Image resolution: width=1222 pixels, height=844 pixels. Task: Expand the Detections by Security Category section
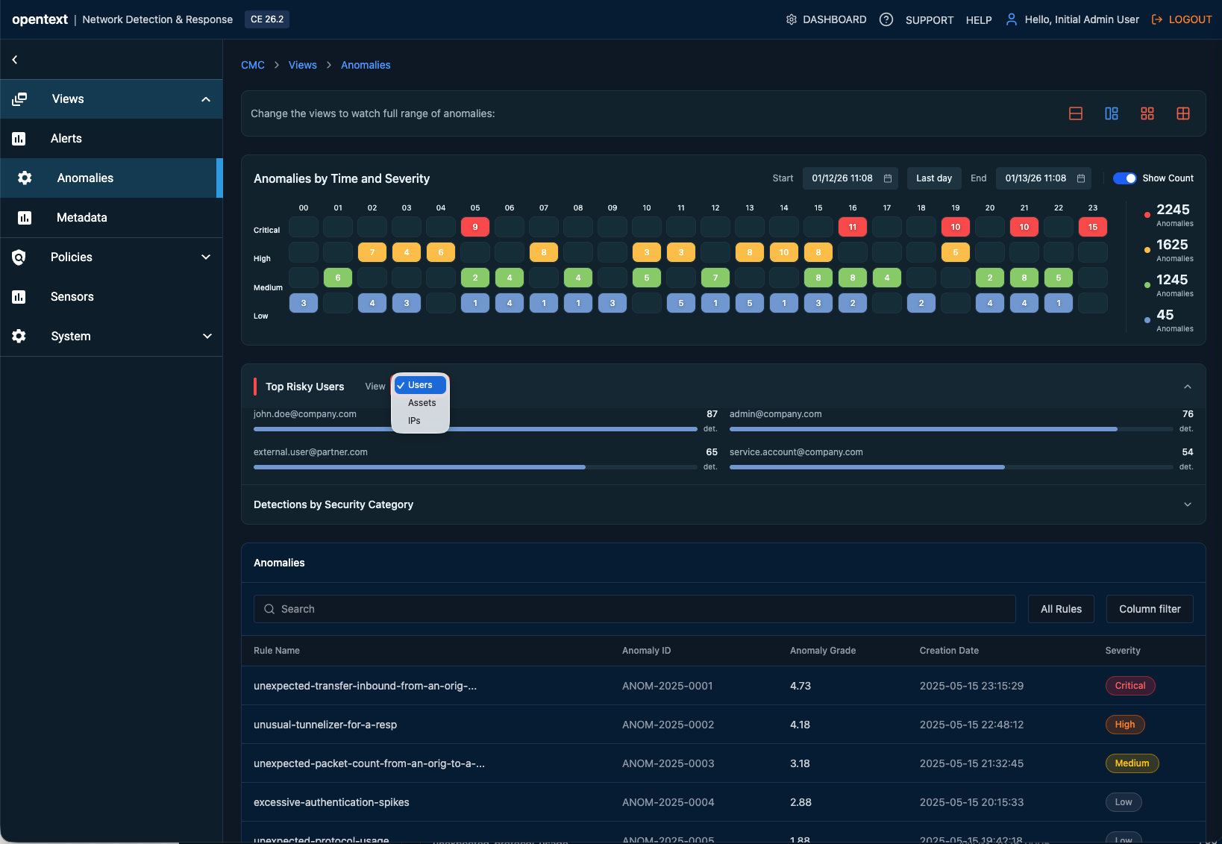tap(1187, 504)
